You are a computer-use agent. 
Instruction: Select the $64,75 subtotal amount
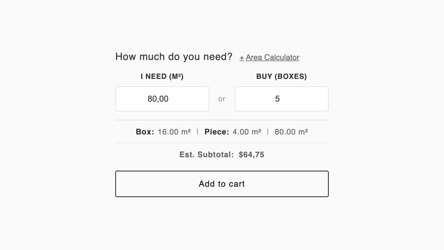coord(251,155)
